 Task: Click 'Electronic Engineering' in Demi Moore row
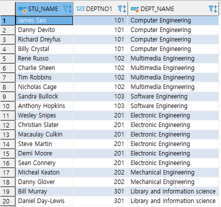pyautogui.click(x=173, y=153)
